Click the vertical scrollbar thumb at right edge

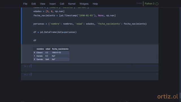[180, 96]
